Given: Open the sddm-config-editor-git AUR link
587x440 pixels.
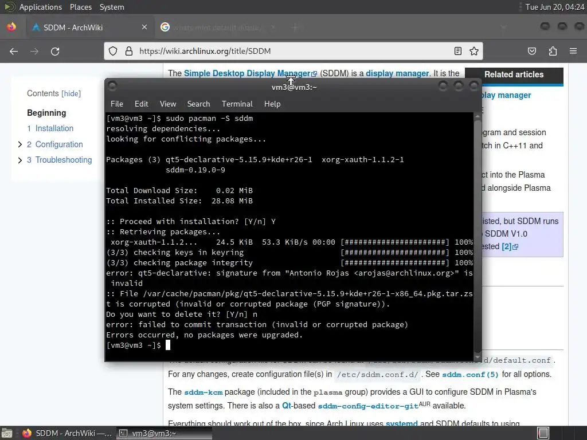Looking at the screenshot, I should tap(368, 406).
